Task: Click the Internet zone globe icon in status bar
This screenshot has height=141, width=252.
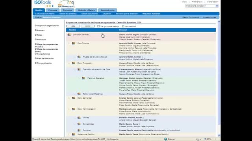Action: coord(166,139)
